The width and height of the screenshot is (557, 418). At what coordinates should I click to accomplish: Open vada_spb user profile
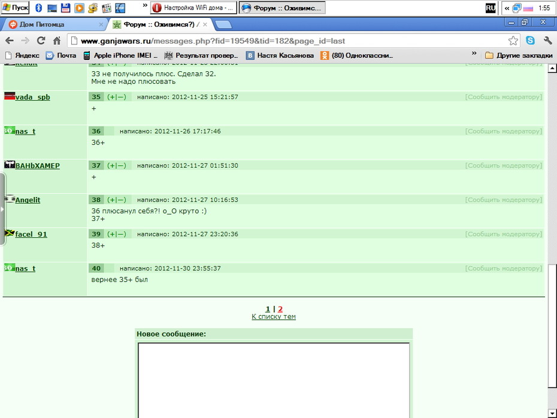coord(33,97)
